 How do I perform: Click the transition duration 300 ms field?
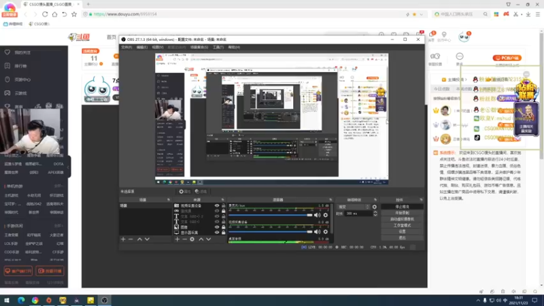358,214
